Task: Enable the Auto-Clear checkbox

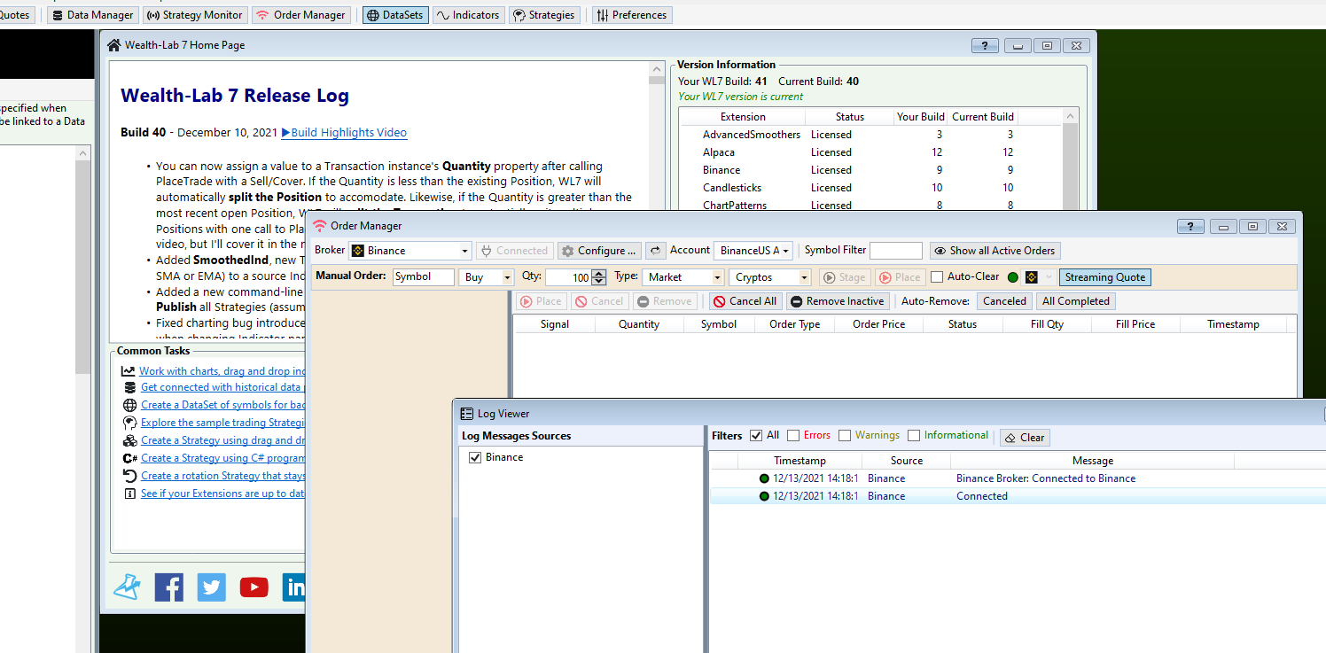Action: (937, 277)
